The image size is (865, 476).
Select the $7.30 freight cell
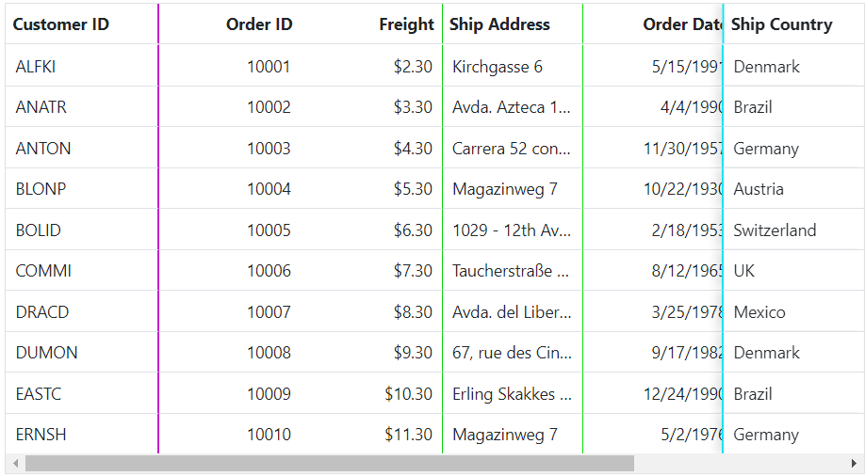click(x=371, y=271)
